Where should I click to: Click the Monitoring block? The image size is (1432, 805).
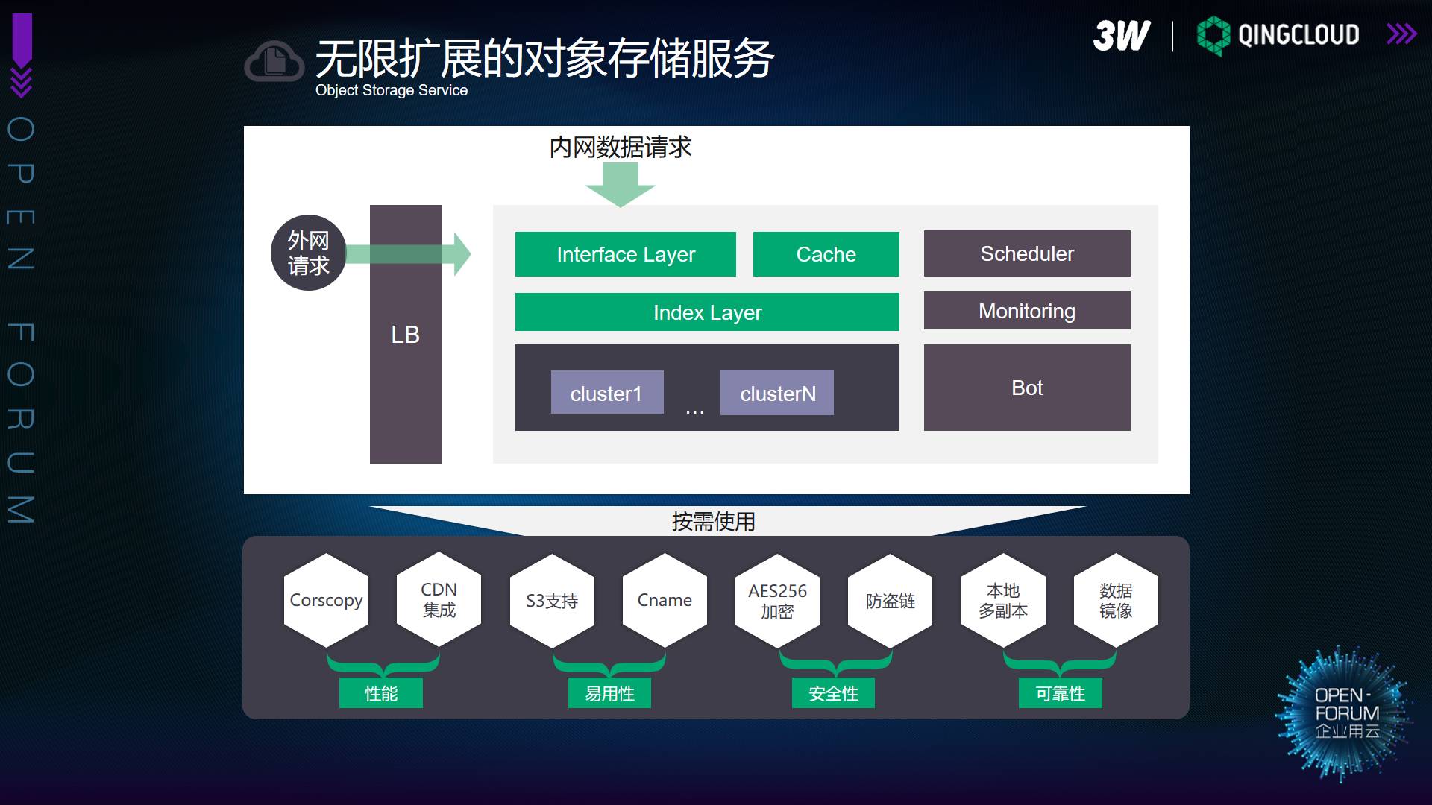pyautogui.click(x=1027, y=311)
